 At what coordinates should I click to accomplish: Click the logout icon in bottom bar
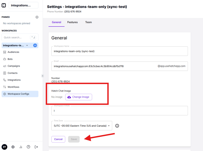point(36,147)
